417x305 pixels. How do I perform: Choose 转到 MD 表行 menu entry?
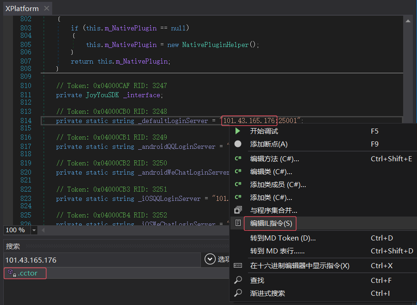(277, 251)
